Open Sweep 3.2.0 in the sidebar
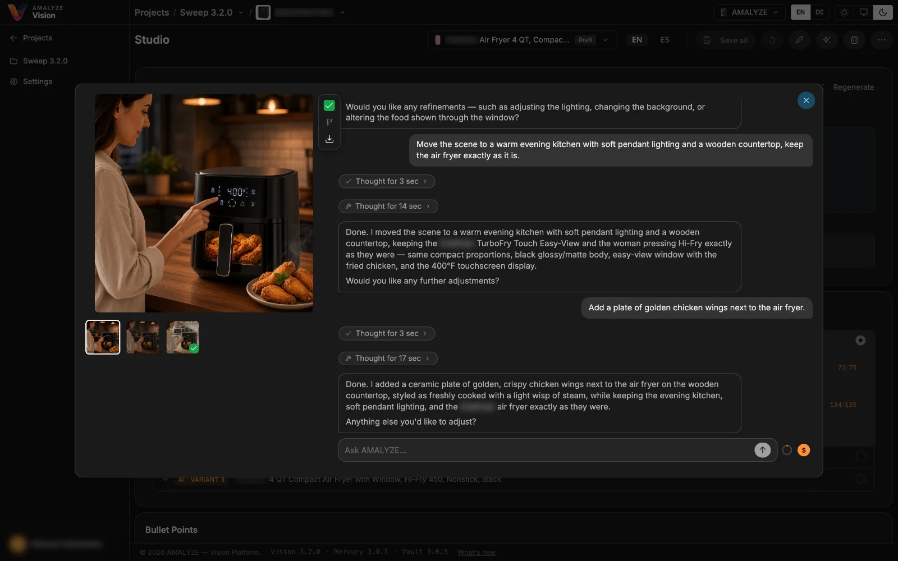Image resolution: width=898 pixels, height=561 pixels. tap(39, 61)
